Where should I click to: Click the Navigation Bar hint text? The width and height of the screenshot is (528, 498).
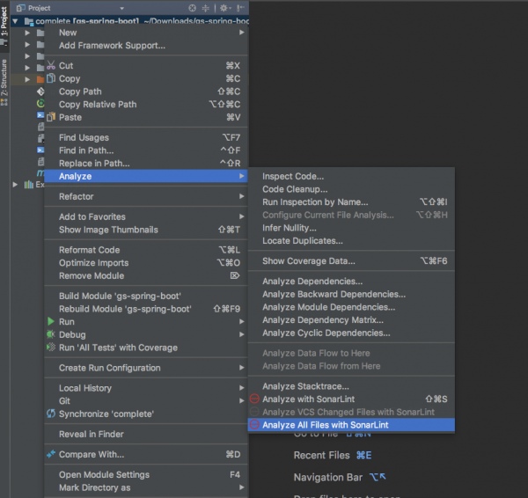tap(328, 477)
